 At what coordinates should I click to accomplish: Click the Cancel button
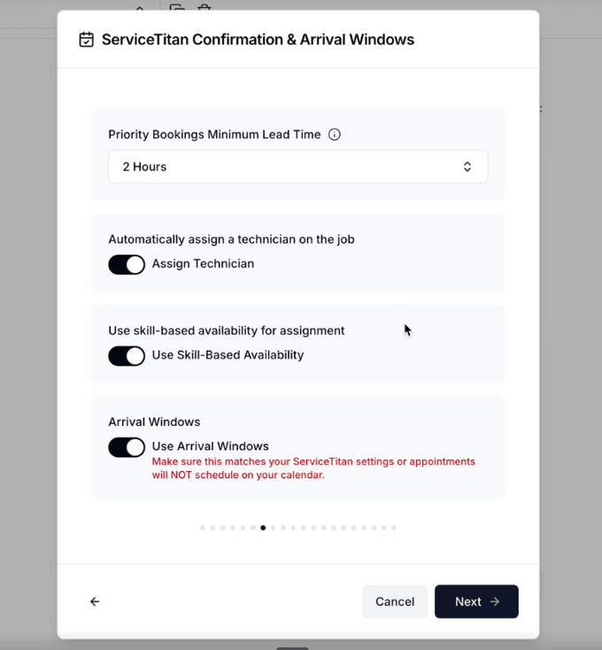click(395, 601)
